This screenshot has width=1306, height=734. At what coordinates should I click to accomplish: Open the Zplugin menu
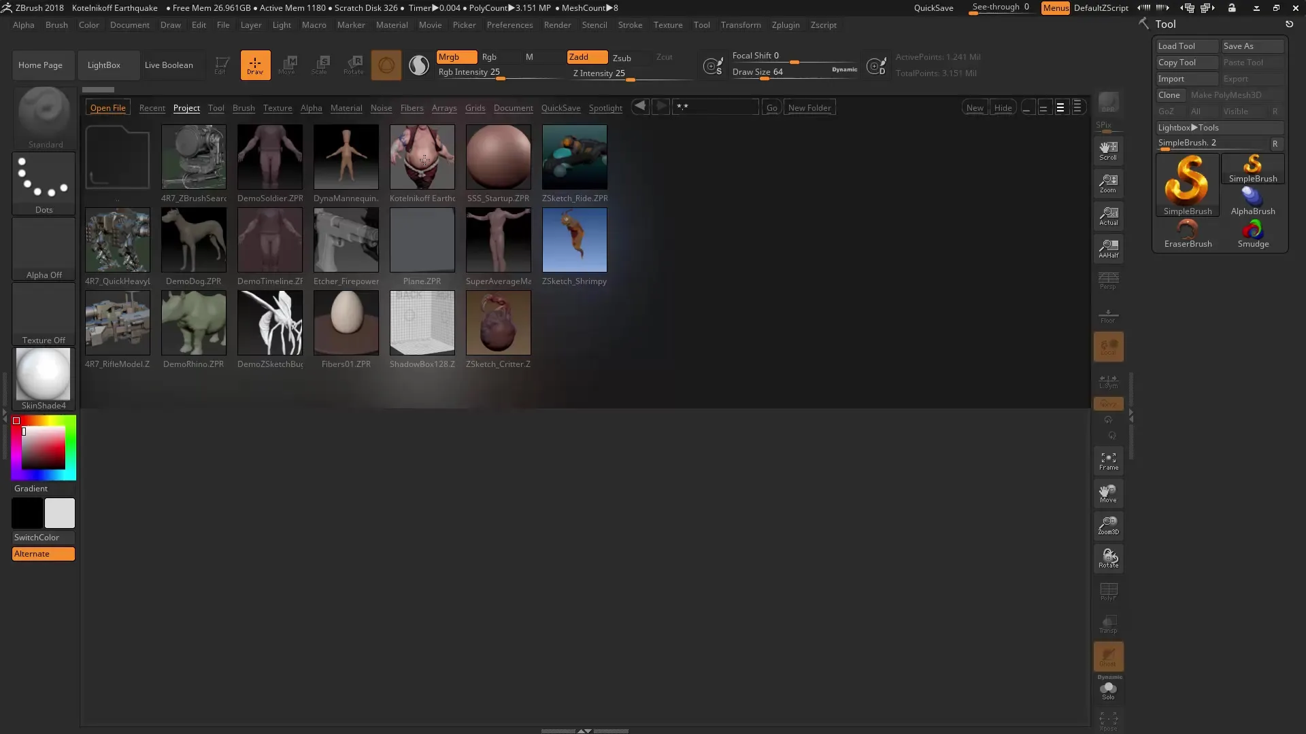click(x=786, y=25)
